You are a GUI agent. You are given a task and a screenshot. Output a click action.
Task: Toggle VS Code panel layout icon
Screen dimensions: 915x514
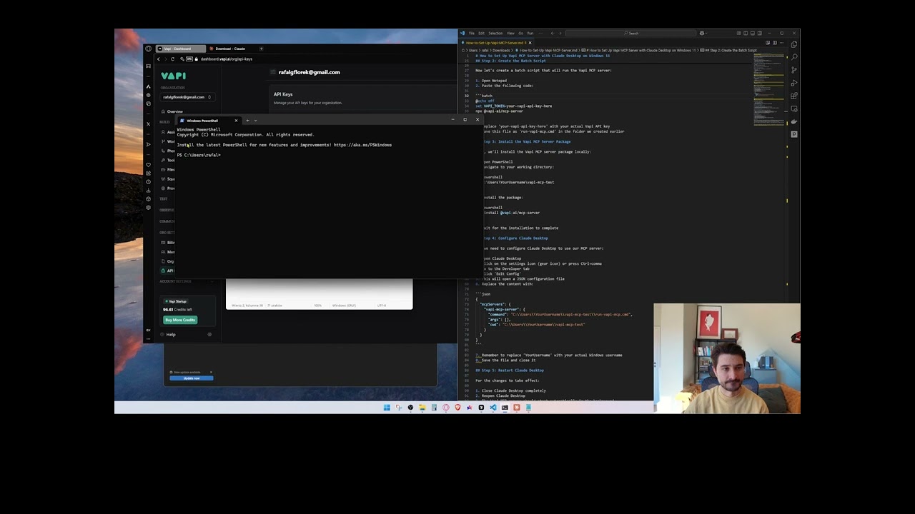pyautogui.click(x=753, y=33)
